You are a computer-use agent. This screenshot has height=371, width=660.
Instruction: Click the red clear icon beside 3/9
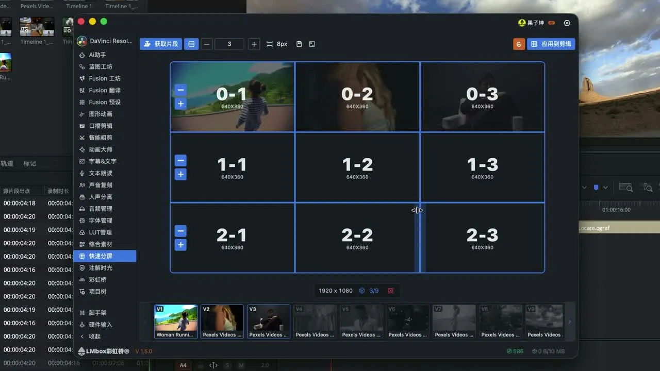tap(391, 291)
